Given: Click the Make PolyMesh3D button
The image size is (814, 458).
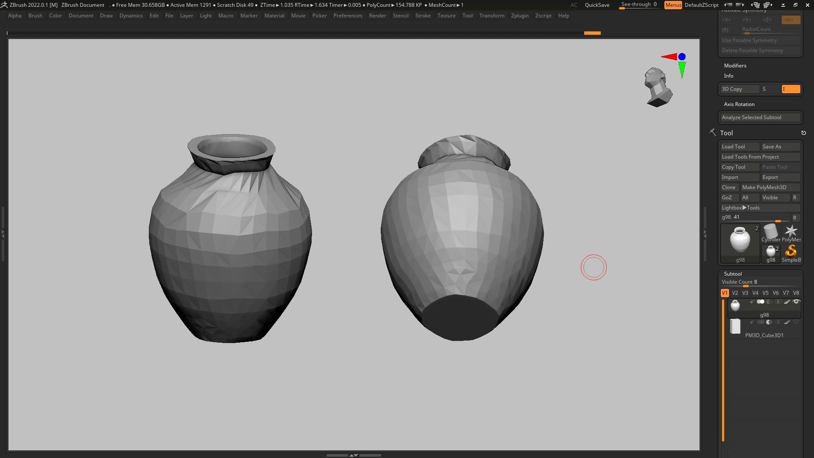Looking at the screenshot, I should point(770,187).
